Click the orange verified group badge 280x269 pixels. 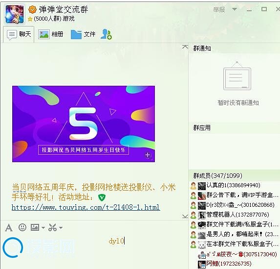pos(33,9)
